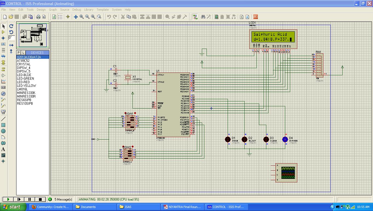Click the Pause simulation button
This screenshot has height=211, width=373.
[30, 199]
